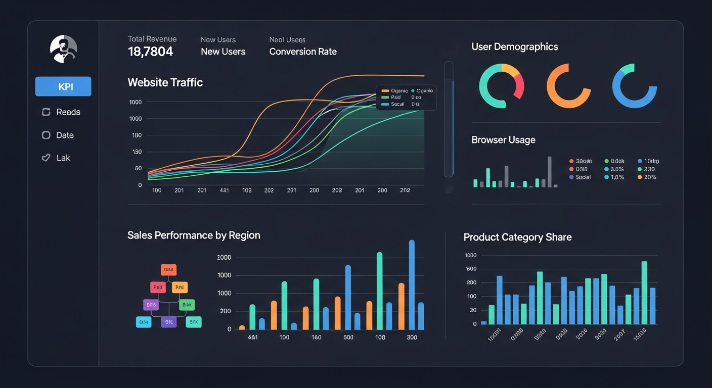The image size is (712, 388).
Task: Click the vertical scrollbar beside traffic chart
Action: click(449, 119)
